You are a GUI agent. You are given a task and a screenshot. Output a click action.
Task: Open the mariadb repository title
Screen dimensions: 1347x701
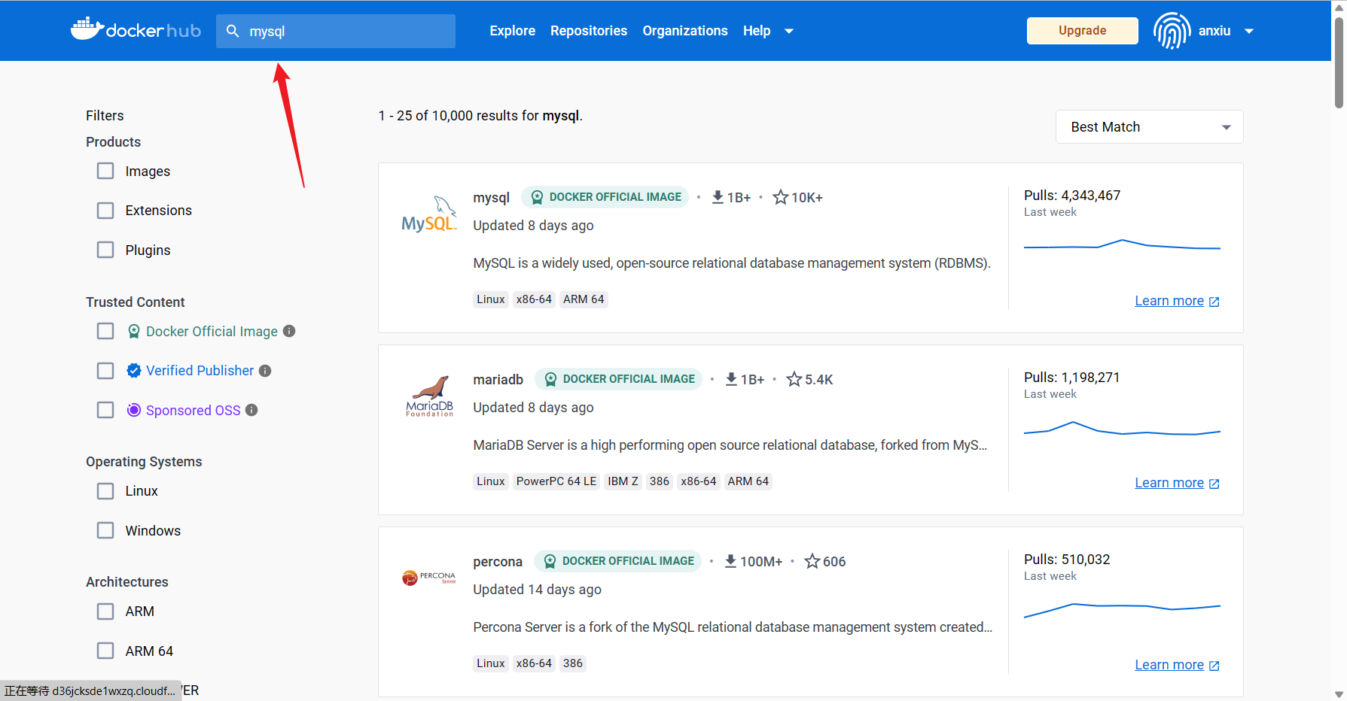[x=498, y=379]
